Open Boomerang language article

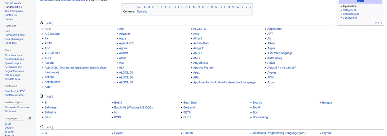(x=260, y=117)
